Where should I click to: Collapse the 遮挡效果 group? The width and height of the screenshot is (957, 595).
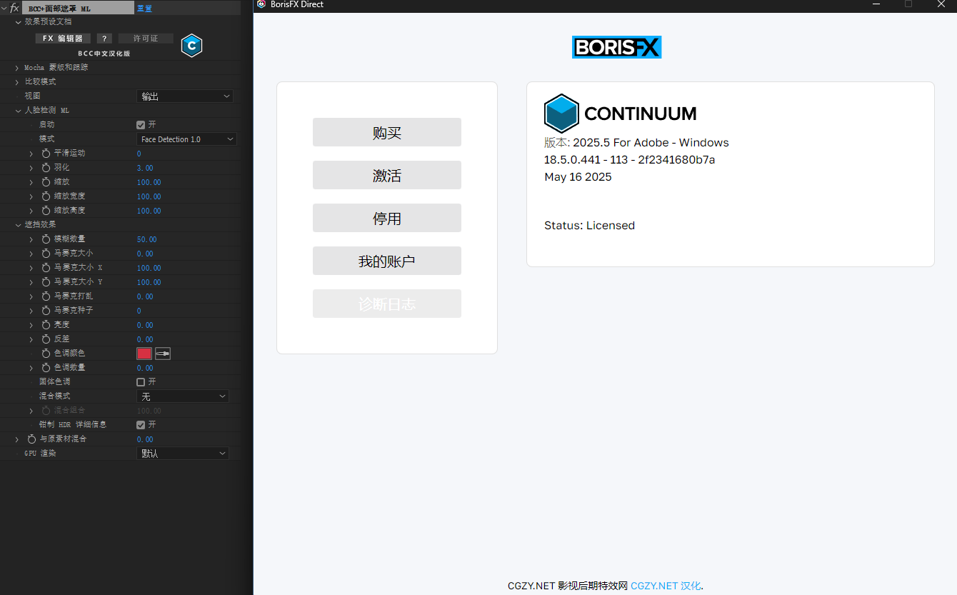19,225
